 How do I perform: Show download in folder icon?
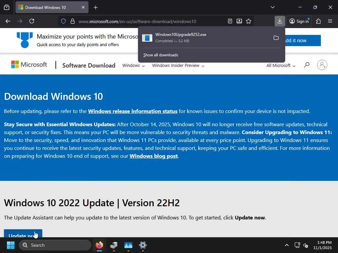276,38
